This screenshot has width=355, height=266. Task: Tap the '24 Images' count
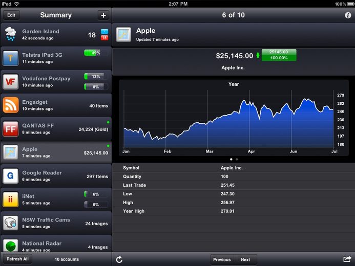point(96,224)
